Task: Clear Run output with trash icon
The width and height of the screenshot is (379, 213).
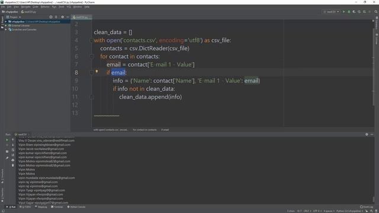Action: (x=13, y=165)
